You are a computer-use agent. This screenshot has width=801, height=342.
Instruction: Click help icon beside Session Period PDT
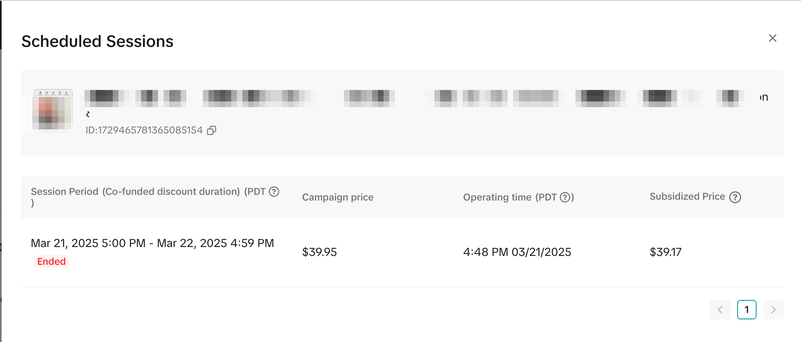click(274, 192)
